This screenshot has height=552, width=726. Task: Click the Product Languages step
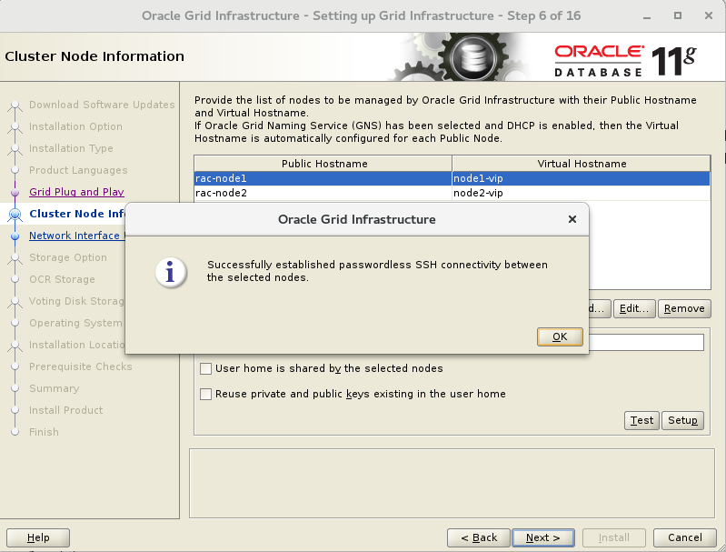pos(78,170)
